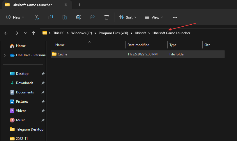Open Downloads in the navigation pane
Screen dimensions: 237x141
[x=22, y=83]
